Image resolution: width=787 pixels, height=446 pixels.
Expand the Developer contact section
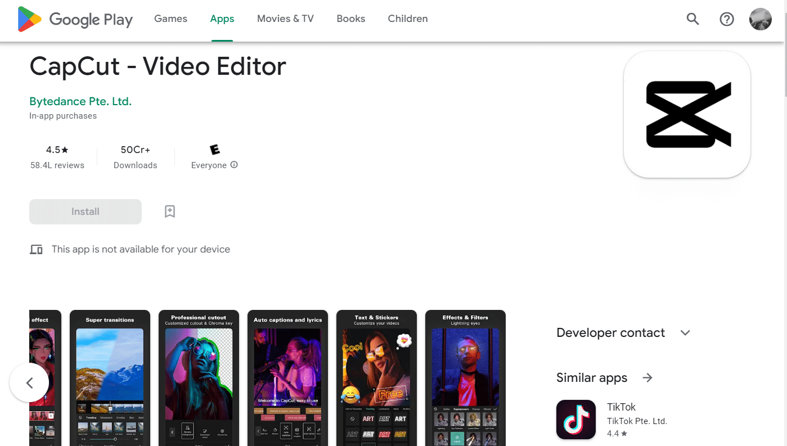click(685, 332)
